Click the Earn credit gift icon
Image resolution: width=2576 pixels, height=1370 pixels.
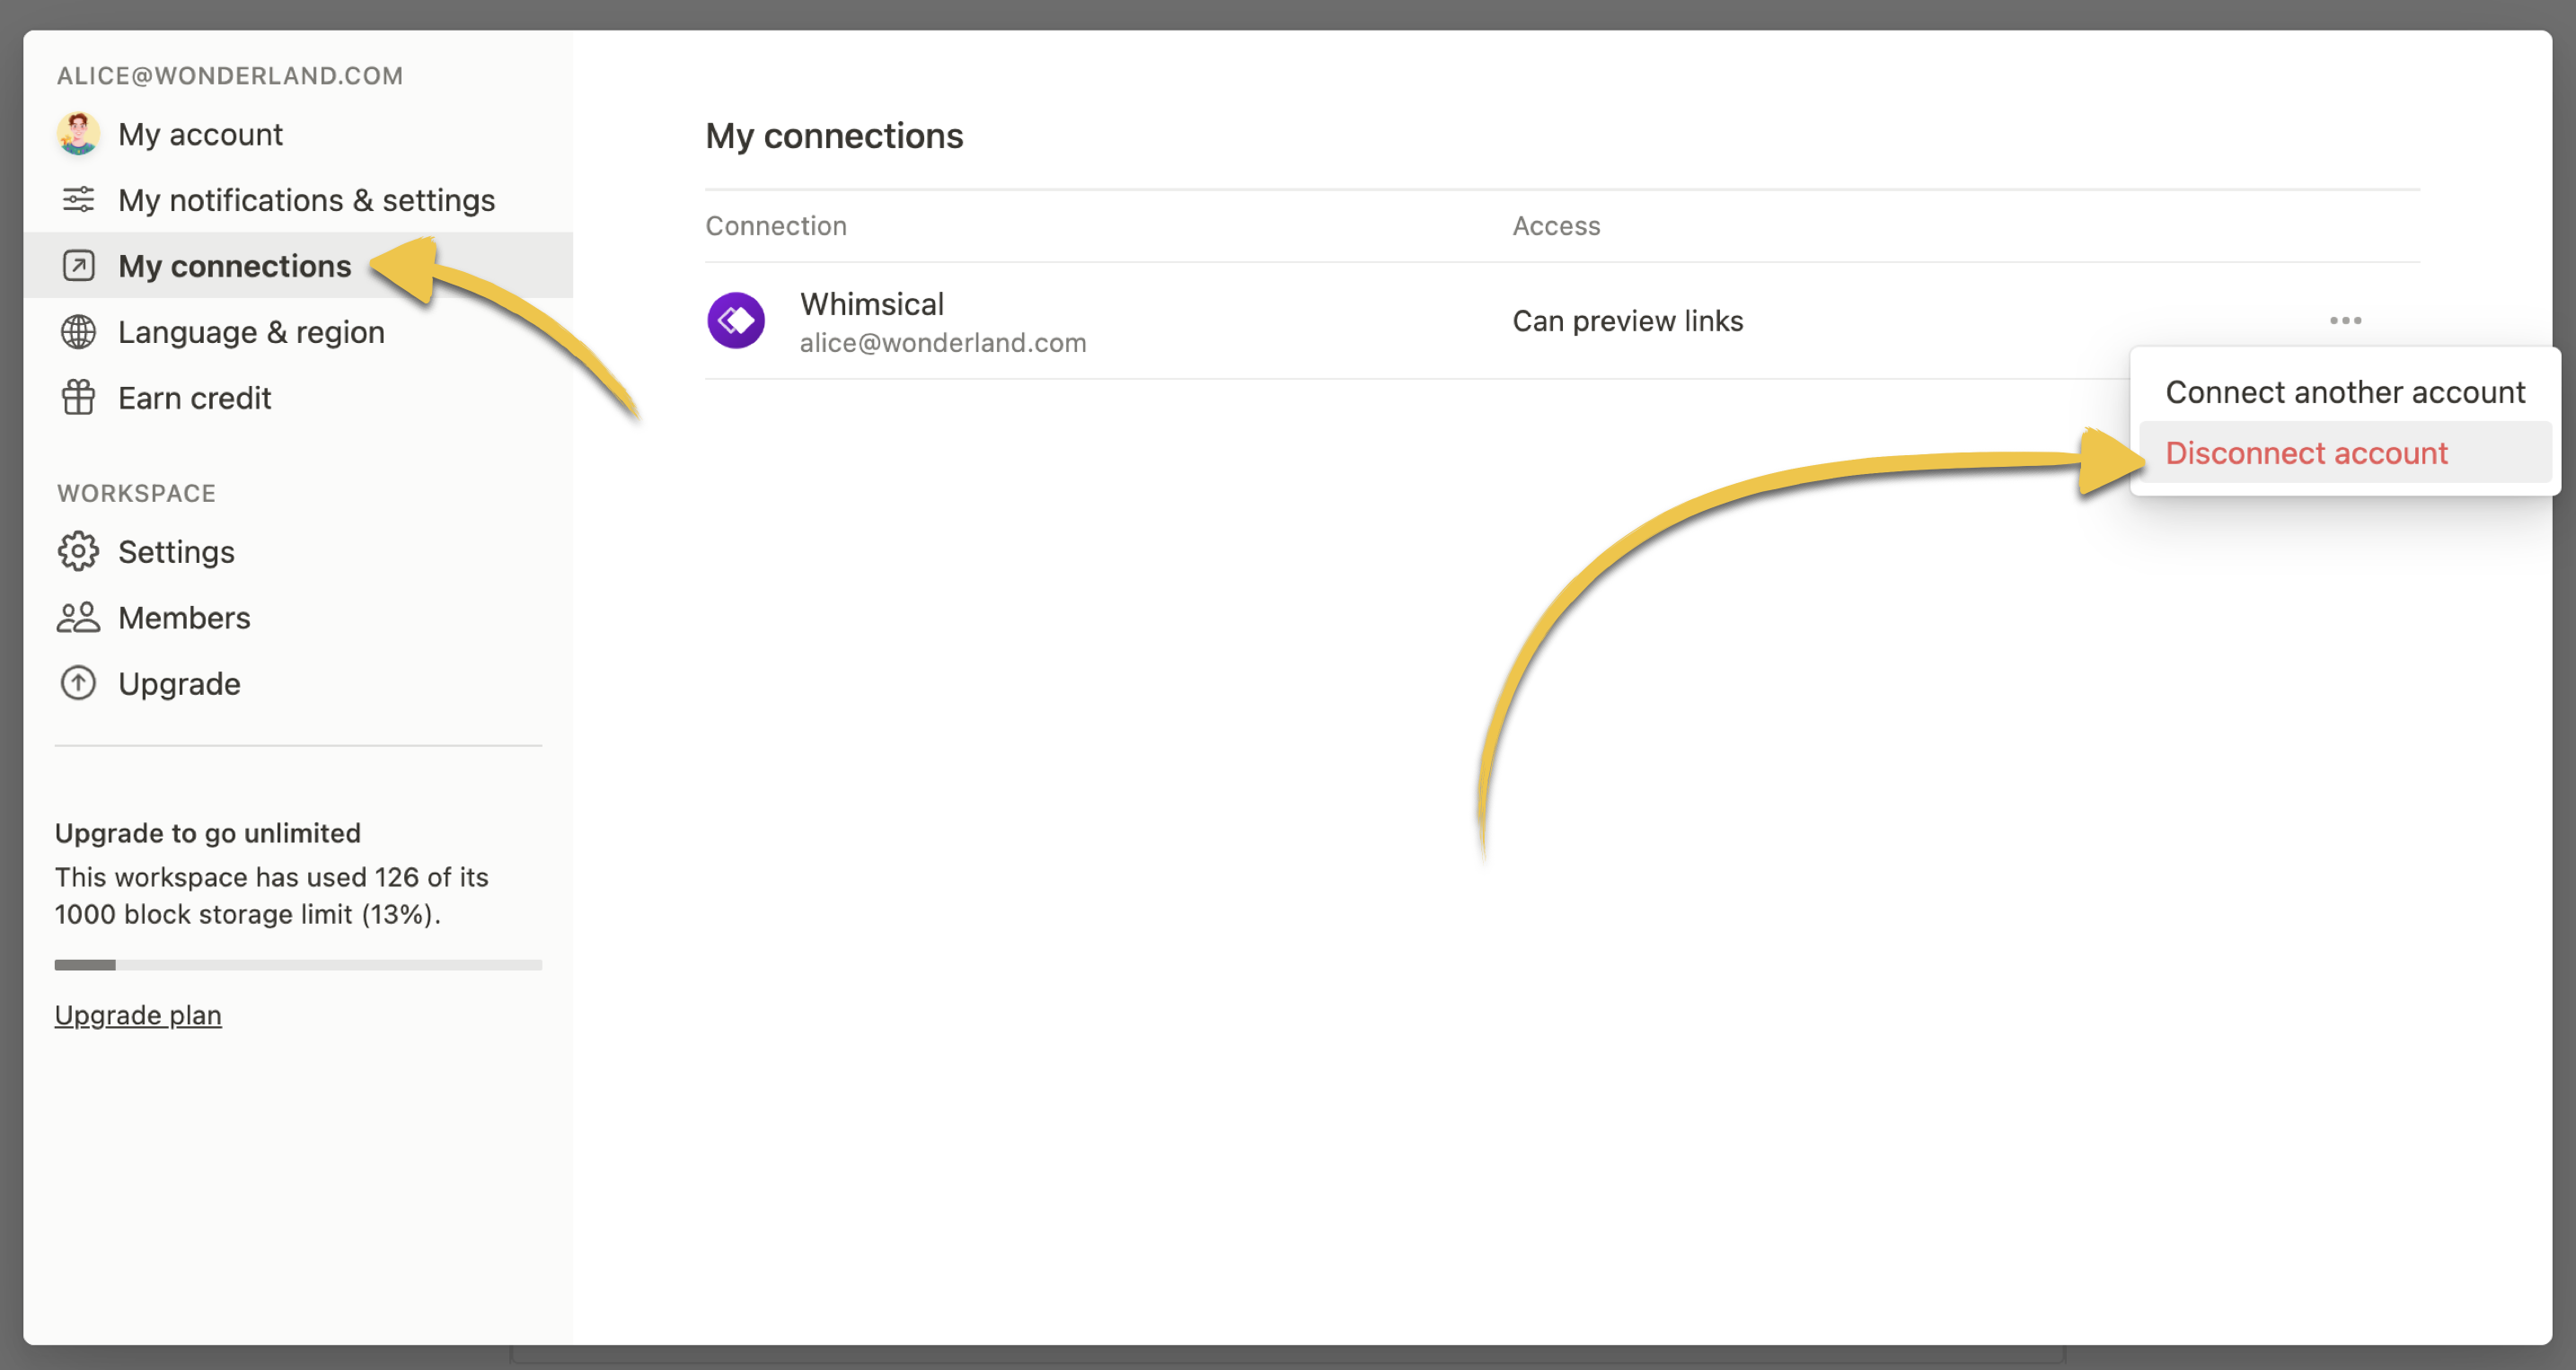(x=77, y=397)
